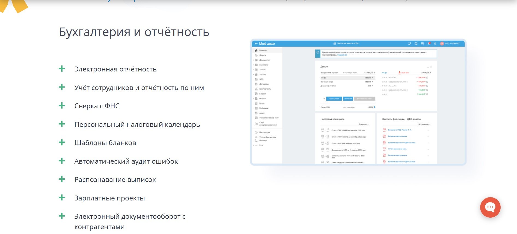Expand the plus beside Сверка с ФНС
517x234 pixels.
pyautogui.click(x=62, y=106)
